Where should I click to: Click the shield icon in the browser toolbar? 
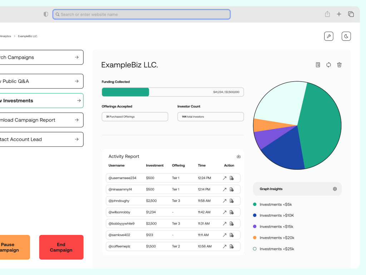pyautogui.click(x=45, y=14)
